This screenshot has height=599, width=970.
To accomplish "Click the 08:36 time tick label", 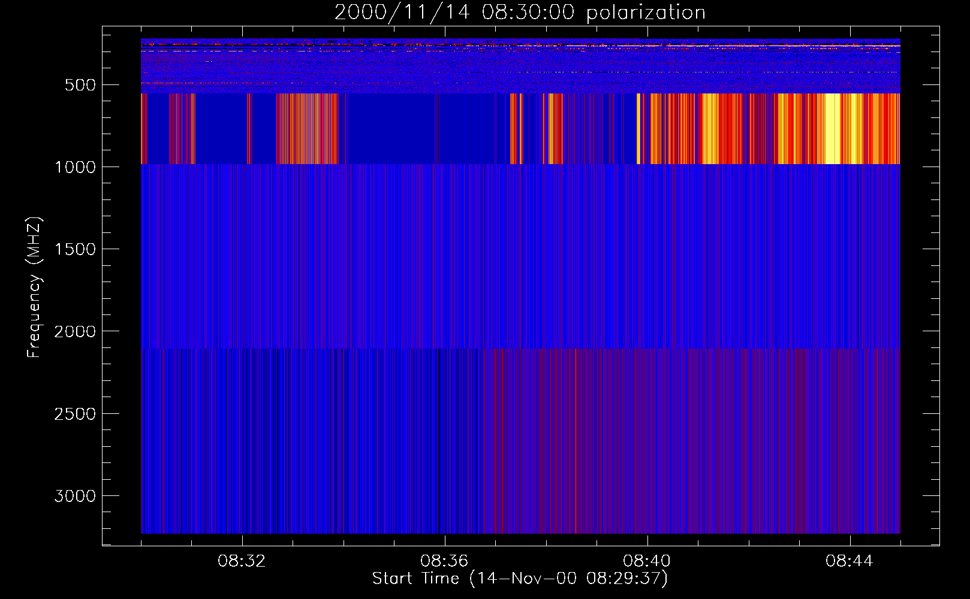I will [444, 561].
